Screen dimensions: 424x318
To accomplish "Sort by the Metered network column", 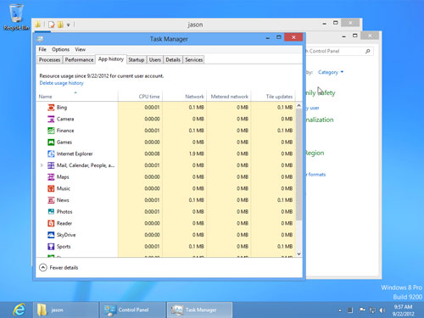I will [x=229, y=97].
